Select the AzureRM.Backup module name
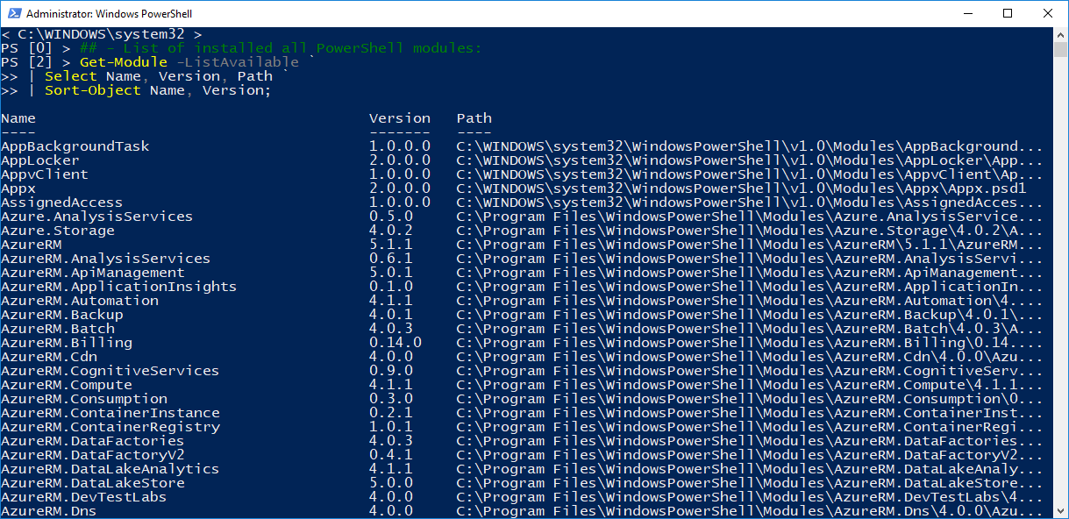This screenshot has height=519, width=1069. (x=62, y=315)
